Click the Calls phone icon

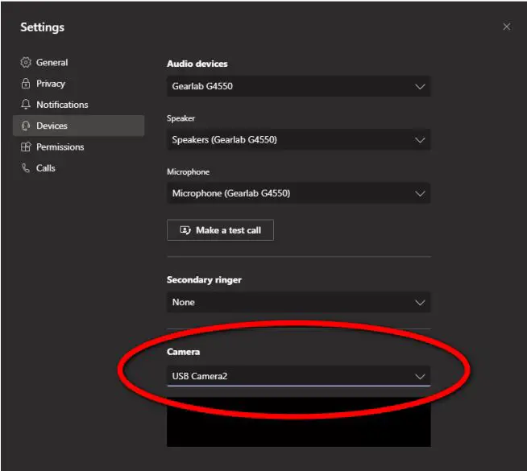click(26, 168)
